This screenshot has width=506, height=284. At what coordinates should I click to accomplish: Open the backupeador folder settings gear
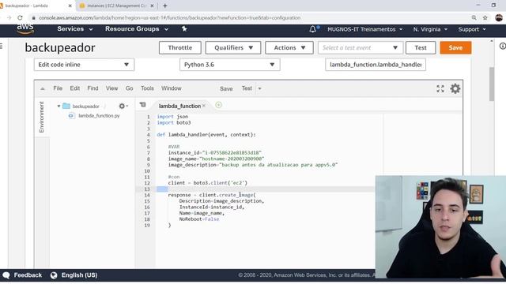point(122,106)
